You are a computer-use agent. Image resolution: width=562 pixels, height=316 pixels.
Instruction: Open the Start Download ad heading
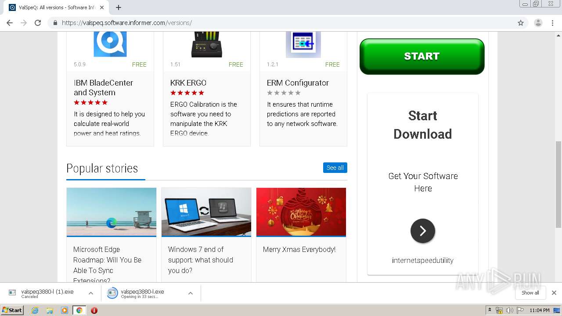pos(423,125)
